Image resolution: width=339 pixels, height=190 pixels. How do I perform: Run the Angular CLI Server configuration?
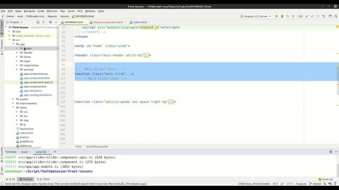tap(276, 16)
